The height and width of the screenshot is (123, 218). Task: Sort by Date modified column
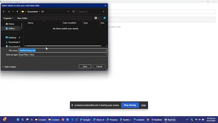[70, 23]
